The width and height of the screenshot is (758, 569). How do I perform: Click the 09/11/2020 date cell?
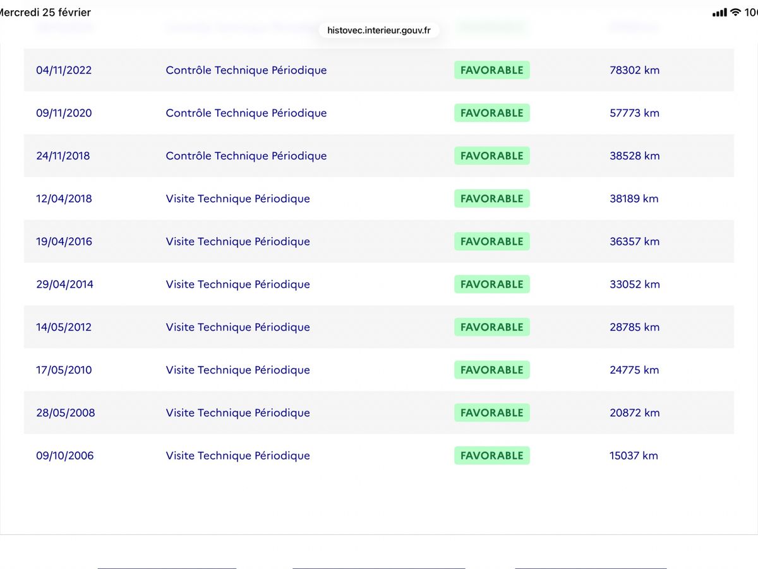click(x=64, y=113)
